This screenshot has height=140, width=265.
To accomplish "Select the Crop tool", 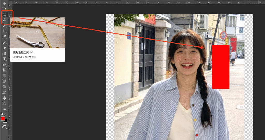I will click(x=4, y=31).
